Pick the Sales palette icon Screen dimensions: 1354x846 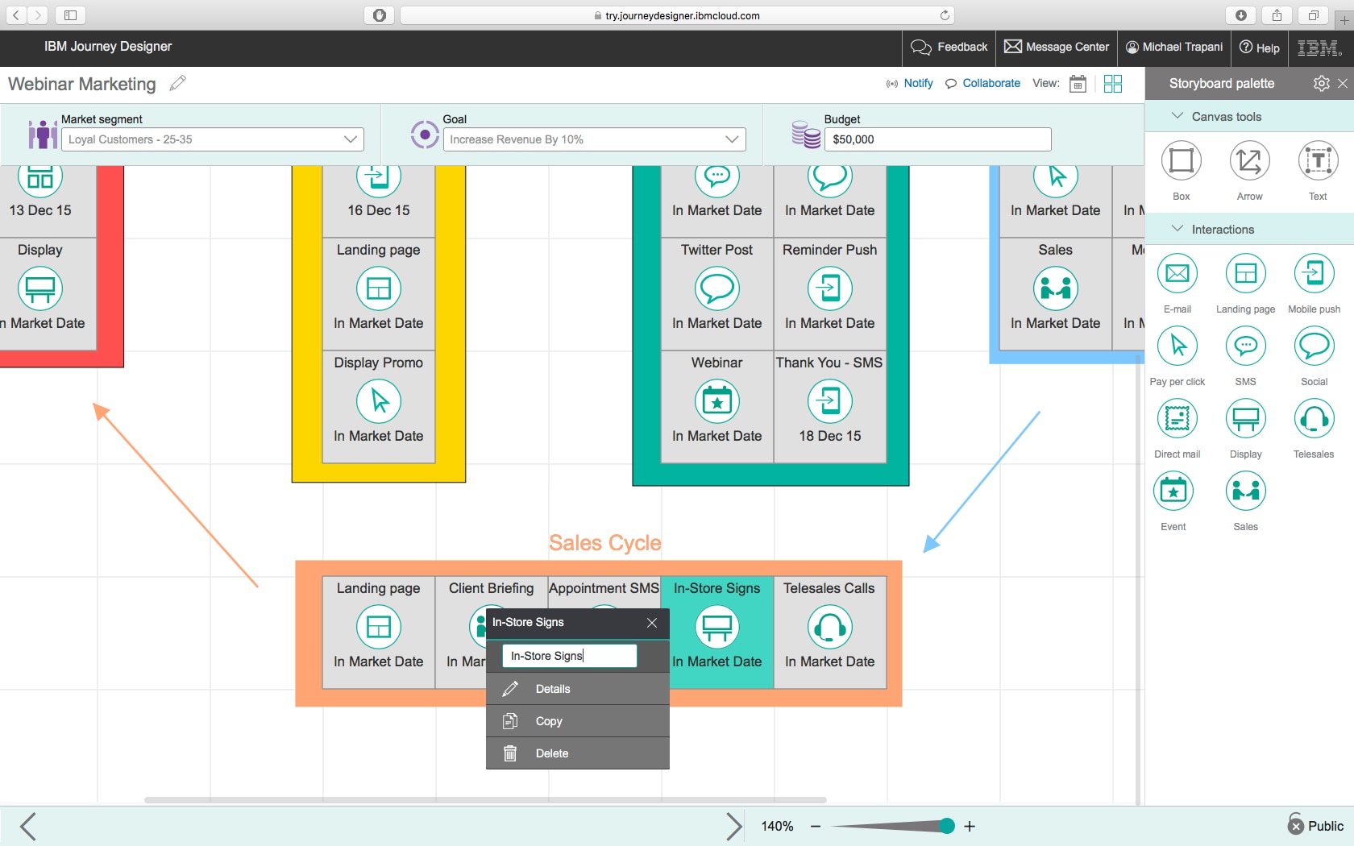tap(1245, 491)
